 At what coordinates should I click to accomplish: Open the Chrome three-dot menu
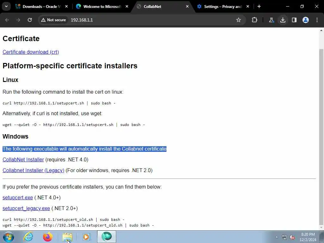point(317,20)
